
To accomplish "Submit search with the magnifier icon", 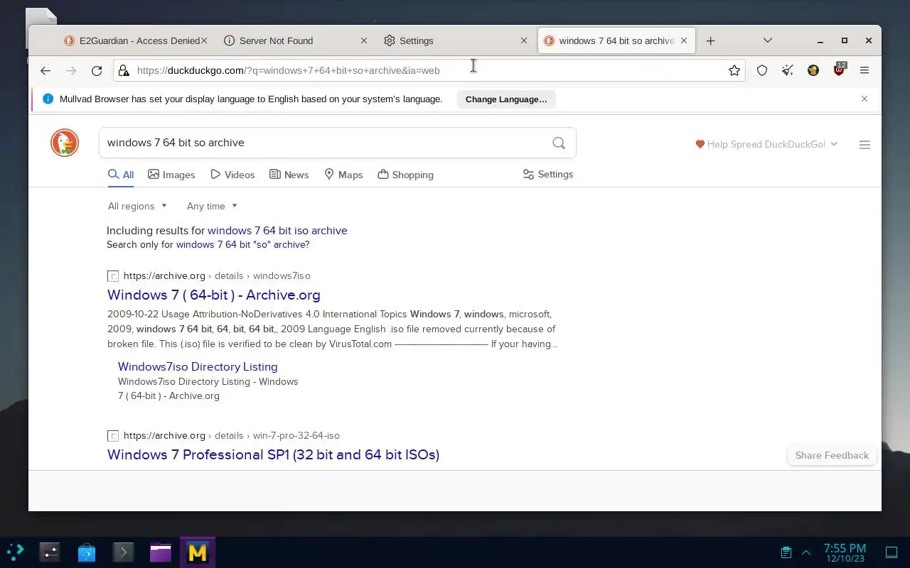I will coord(559,143).
